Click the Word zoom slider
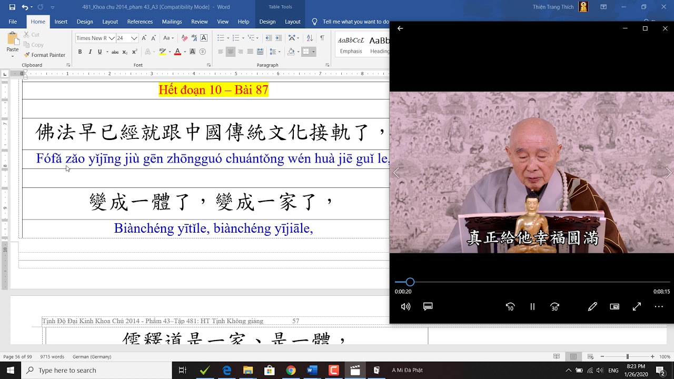Viewport: 674px width, 379px height. (x=627, y=356)
